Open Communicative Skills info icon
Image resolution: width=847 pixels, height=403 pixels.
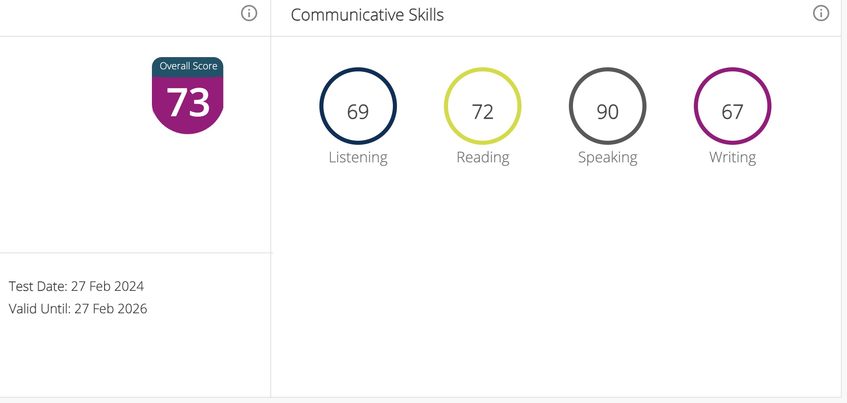point(821,13)
